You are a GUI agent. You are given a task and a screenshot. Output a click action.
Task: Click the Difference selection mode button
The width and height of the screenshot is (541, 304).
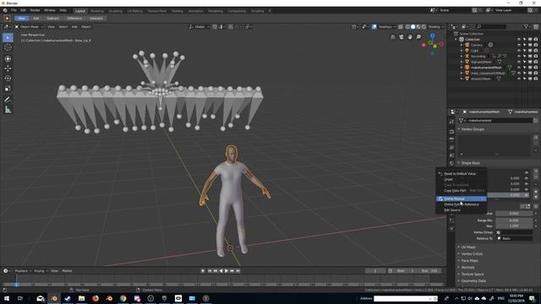[74, 19]
